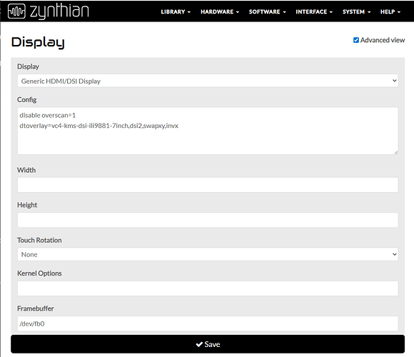Focus the Width input field
The height and width of the screenshot is (357, 414).
[x=208, y=185]
